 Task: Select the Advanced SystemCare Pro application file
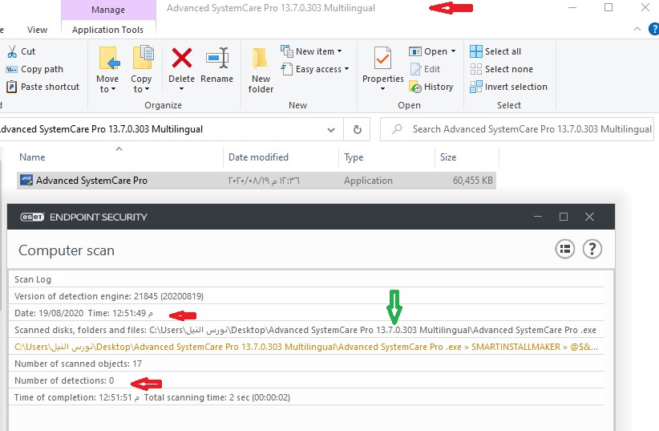[91, 181]
